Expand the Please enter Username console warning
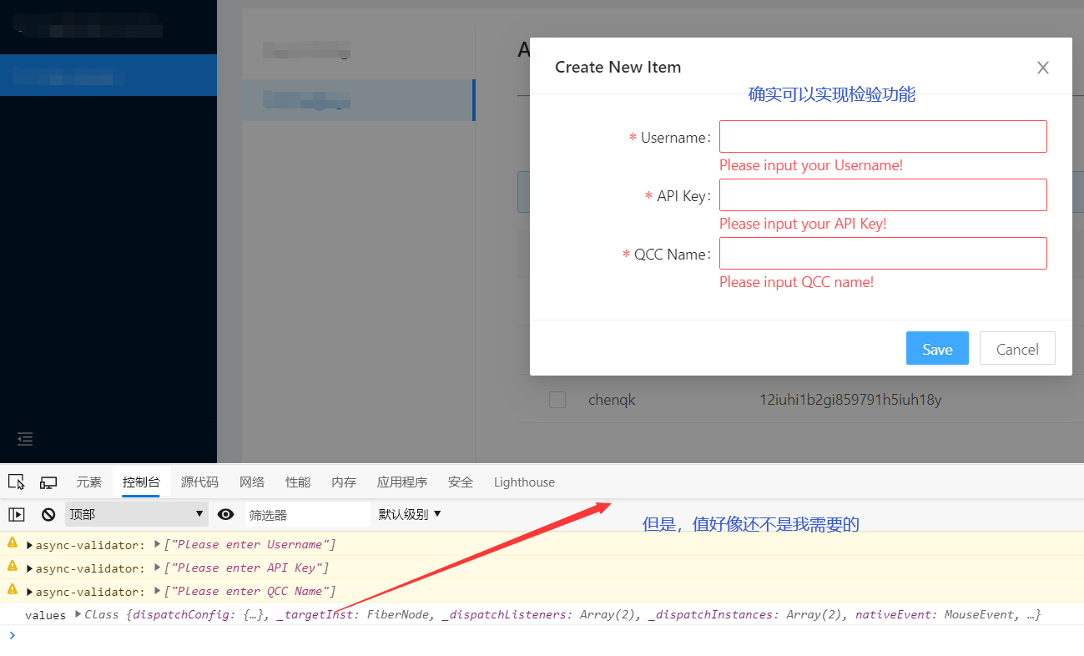 [29, 544]
